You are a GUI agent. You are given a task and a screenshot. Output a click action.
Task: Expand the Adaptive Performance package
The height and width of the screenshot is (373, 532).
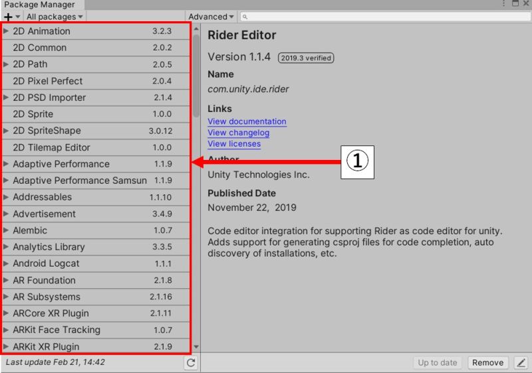(x=6, y=163)
